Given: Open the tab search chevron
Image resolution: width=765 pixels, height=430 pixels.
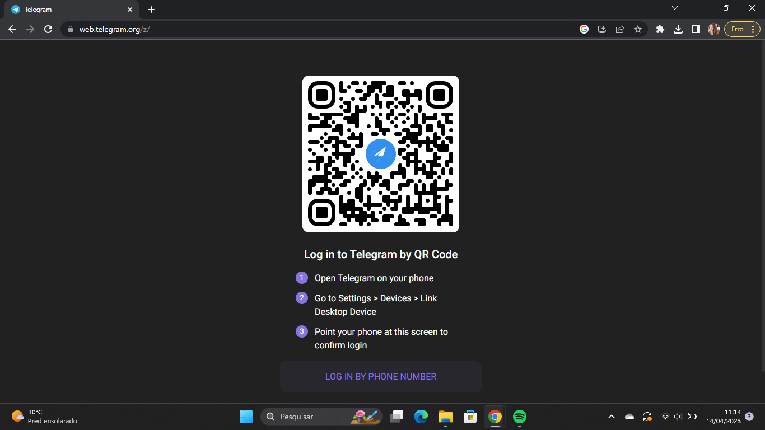Looking at the screenshot, I should 675,8.
